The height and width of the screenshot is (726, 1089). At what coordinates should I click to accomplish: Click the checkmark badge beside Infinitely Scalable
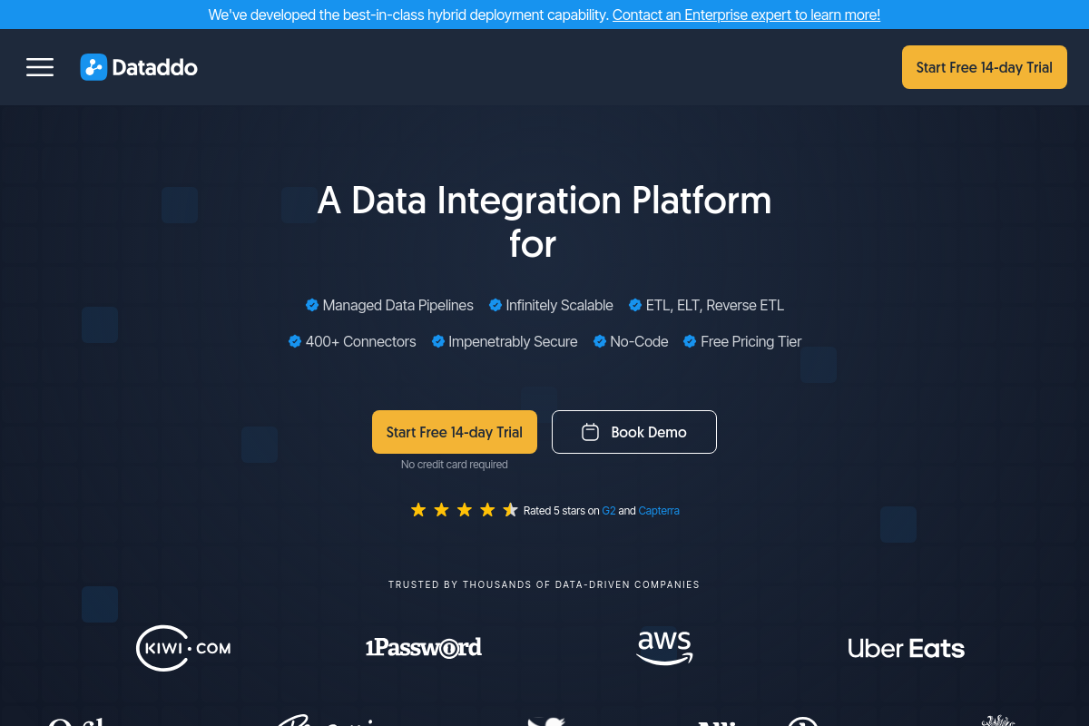[x=495, y=305]
